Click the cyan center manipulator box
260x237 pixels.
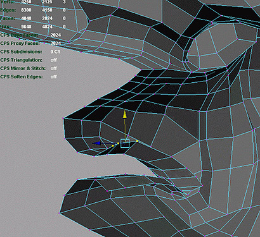pos(125,143)
